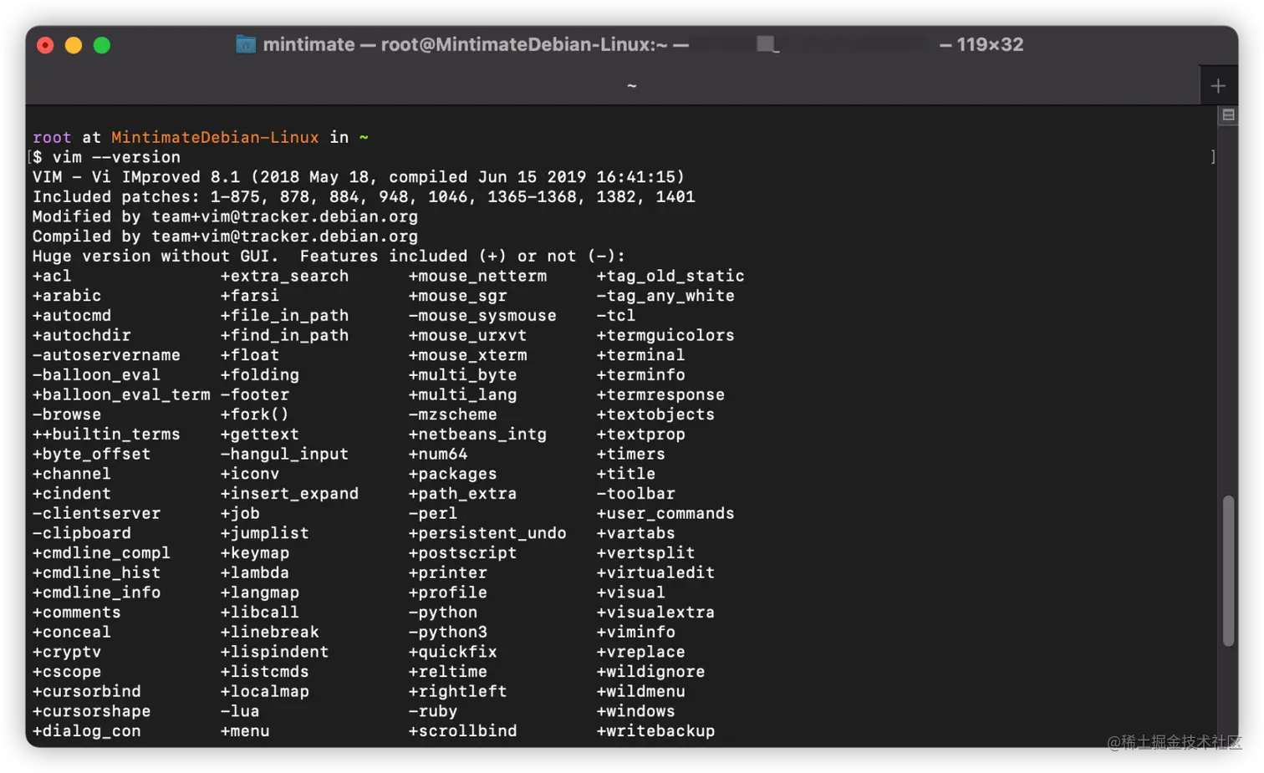Click the split pane icon above scrollbar

[1228, 115]
